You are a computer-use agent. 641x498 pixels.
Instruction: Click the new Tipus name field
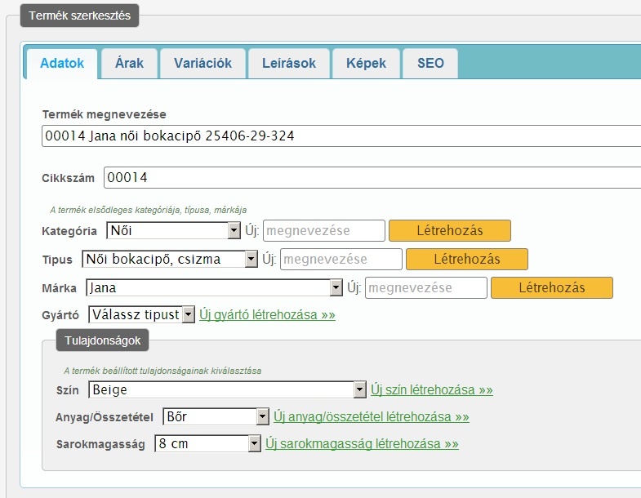click(x=341, y=260)
